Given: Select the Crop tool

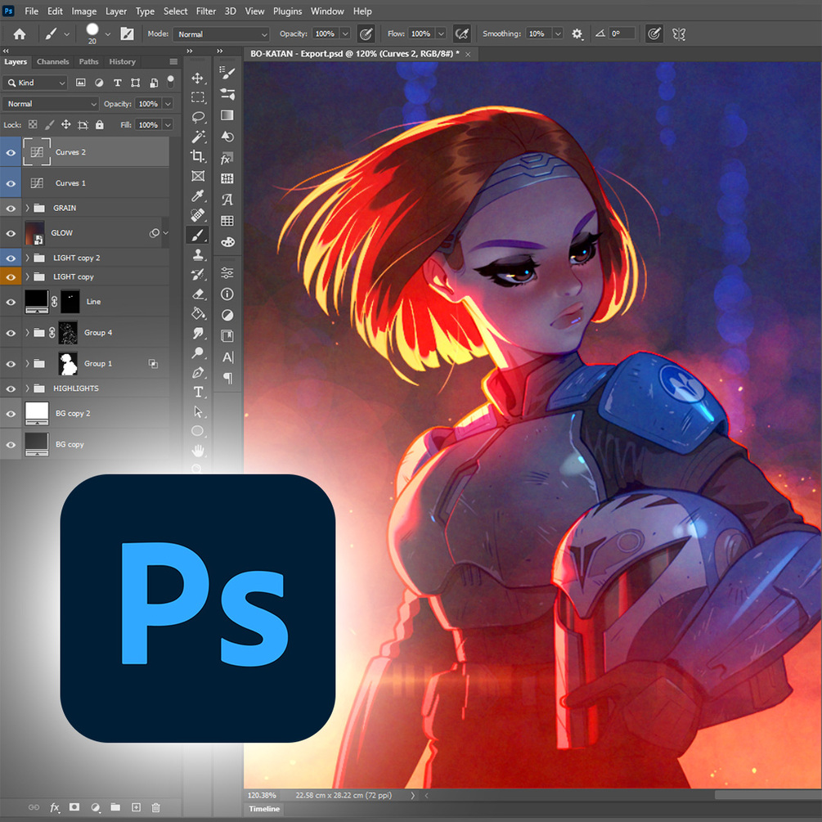Looking at the screenshot, I should click(198, 156).
